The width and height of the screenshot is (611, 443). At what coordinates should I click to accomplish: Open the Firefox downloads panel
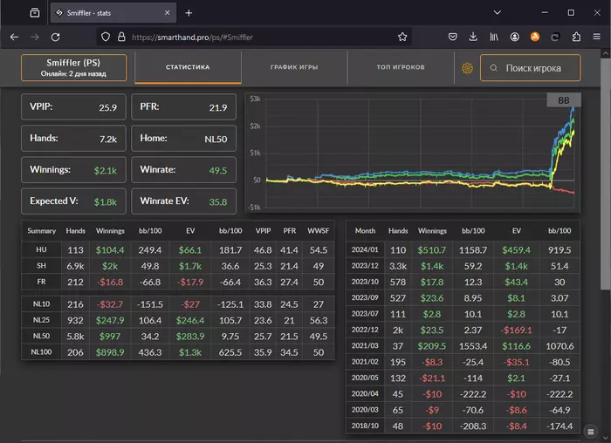[x=473, y=37]
